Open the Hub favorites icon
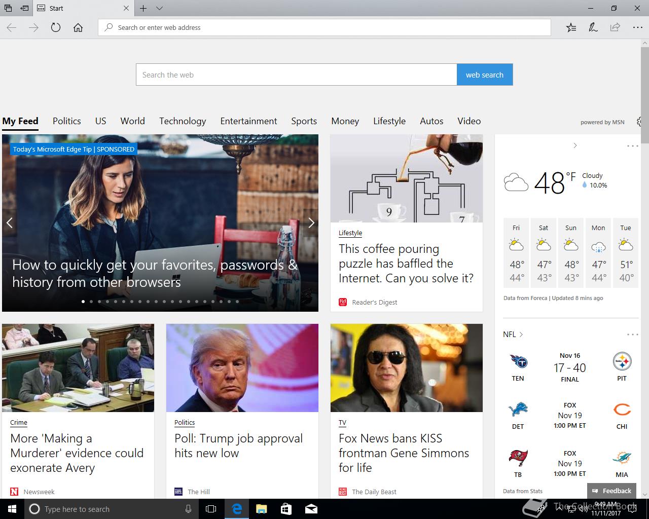 click(x=571, y=27)
